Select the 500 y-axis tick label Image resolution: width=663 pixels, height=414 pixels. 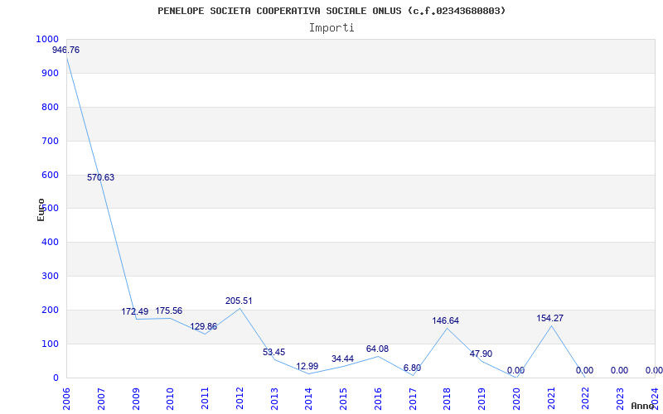click(x=50, y=209)
